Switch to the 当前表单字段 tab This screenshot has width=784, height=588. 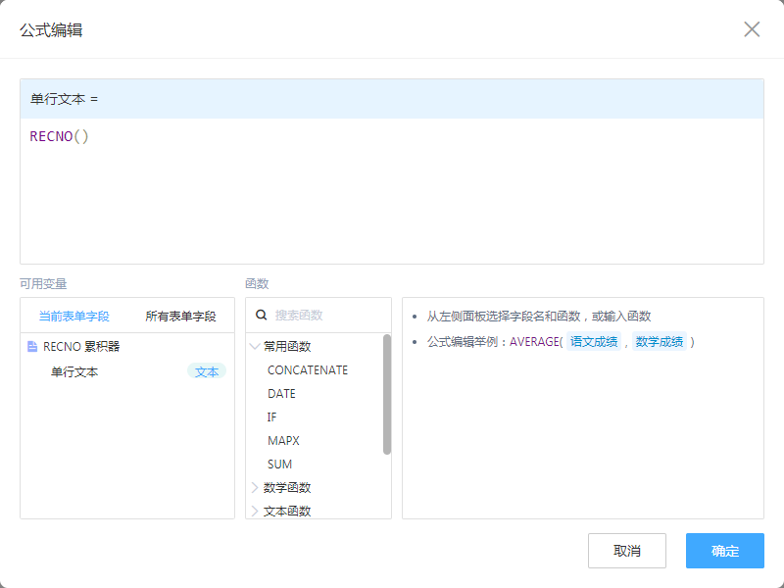[73, 317]
